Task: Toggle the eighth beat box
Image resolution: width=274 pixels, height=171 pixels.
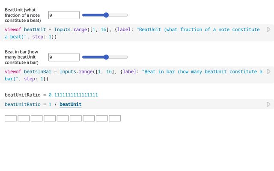Action: click(x=101, y=118)
